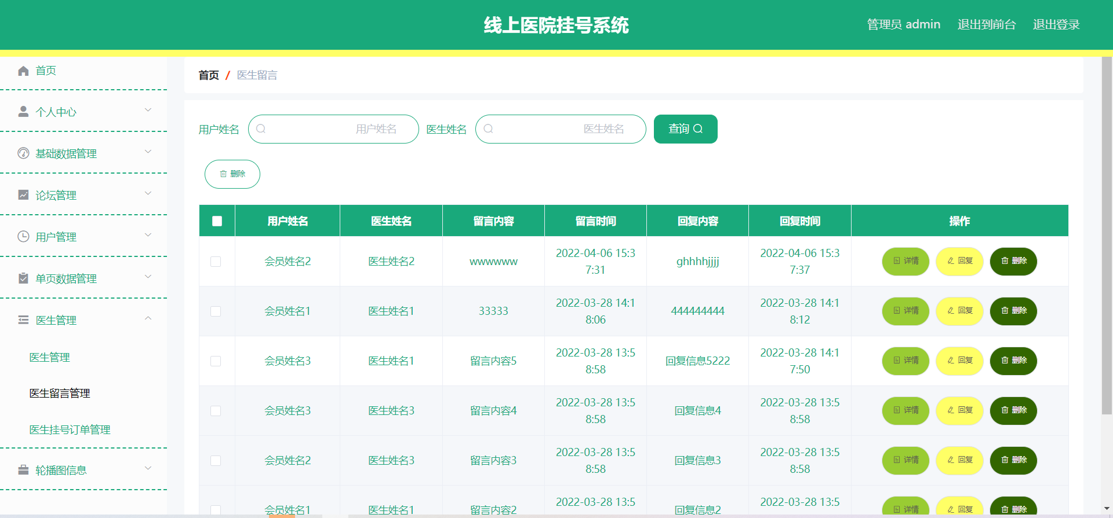Click the 回复内容 cell ghhhhjjjj
The width and height of the screenshot is (1113, 518).
pos(697,262)
